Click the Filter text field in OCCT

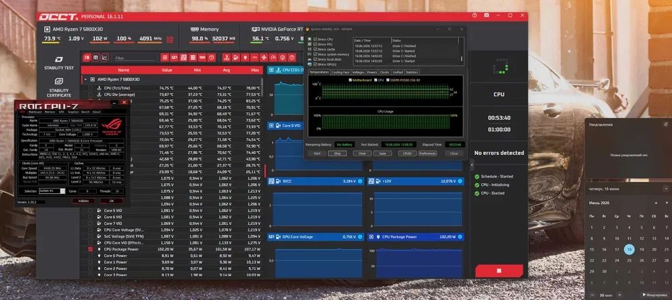[135, 58]
